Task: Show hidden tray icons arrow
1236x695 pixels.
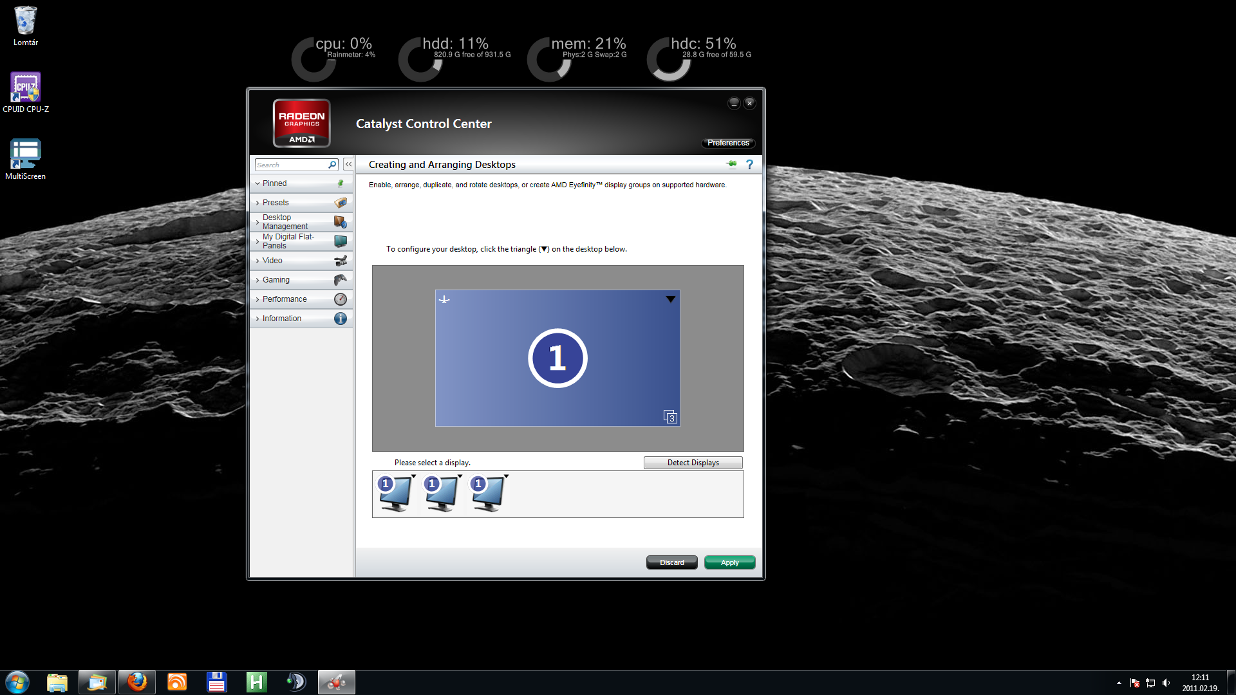Action: point(1119,683)
